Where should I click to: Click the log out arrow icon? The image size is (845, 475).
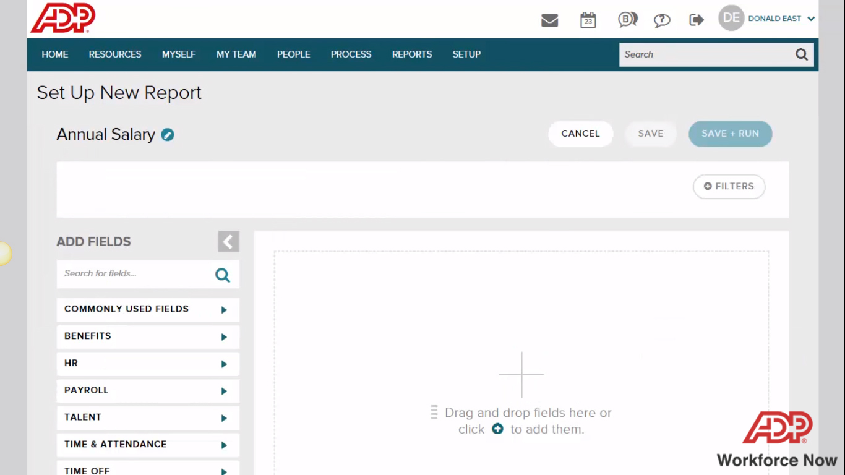pyautogui.click(x=697, y=20)
